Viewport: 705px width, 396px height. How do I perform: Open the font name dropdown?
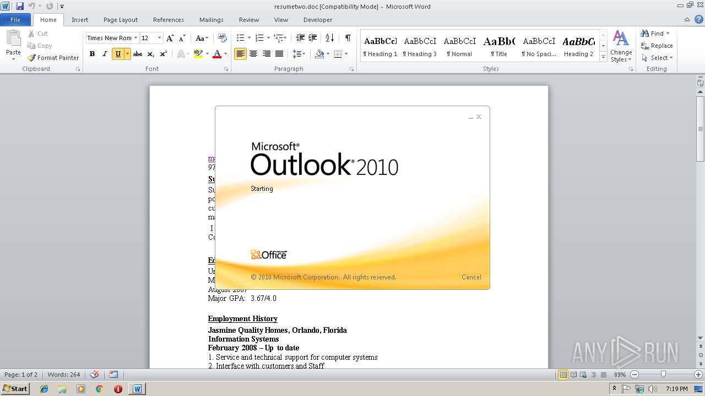tap(135, 38)
